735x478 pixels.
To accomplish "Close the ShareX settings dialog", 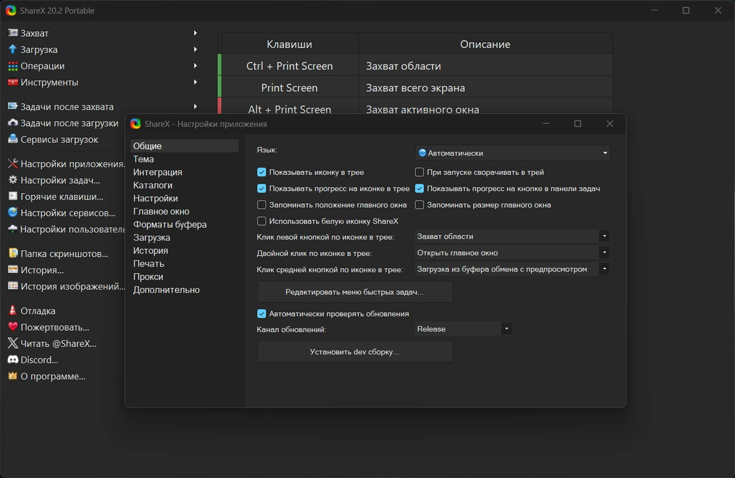I will pos(609,124).
